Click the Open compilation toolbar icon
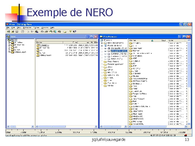The height and width of the screenshot is (146, 195). pos(13,32)
